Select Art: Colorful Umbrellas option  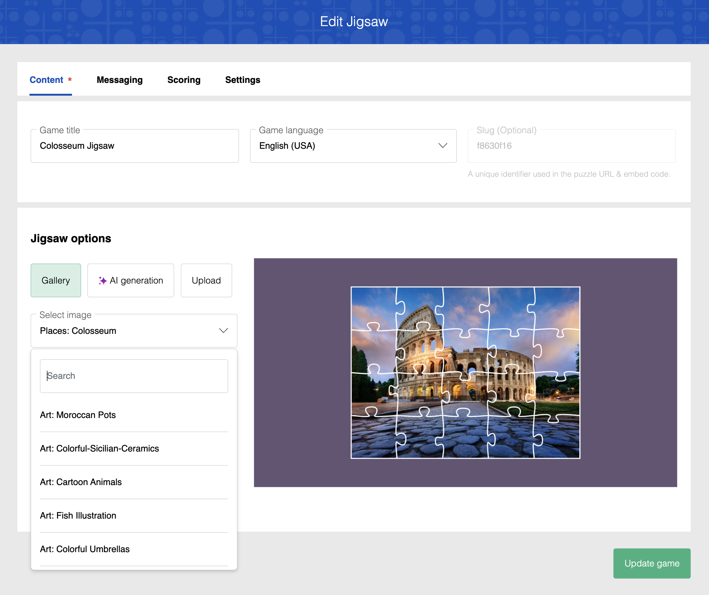tap(134, 549)
